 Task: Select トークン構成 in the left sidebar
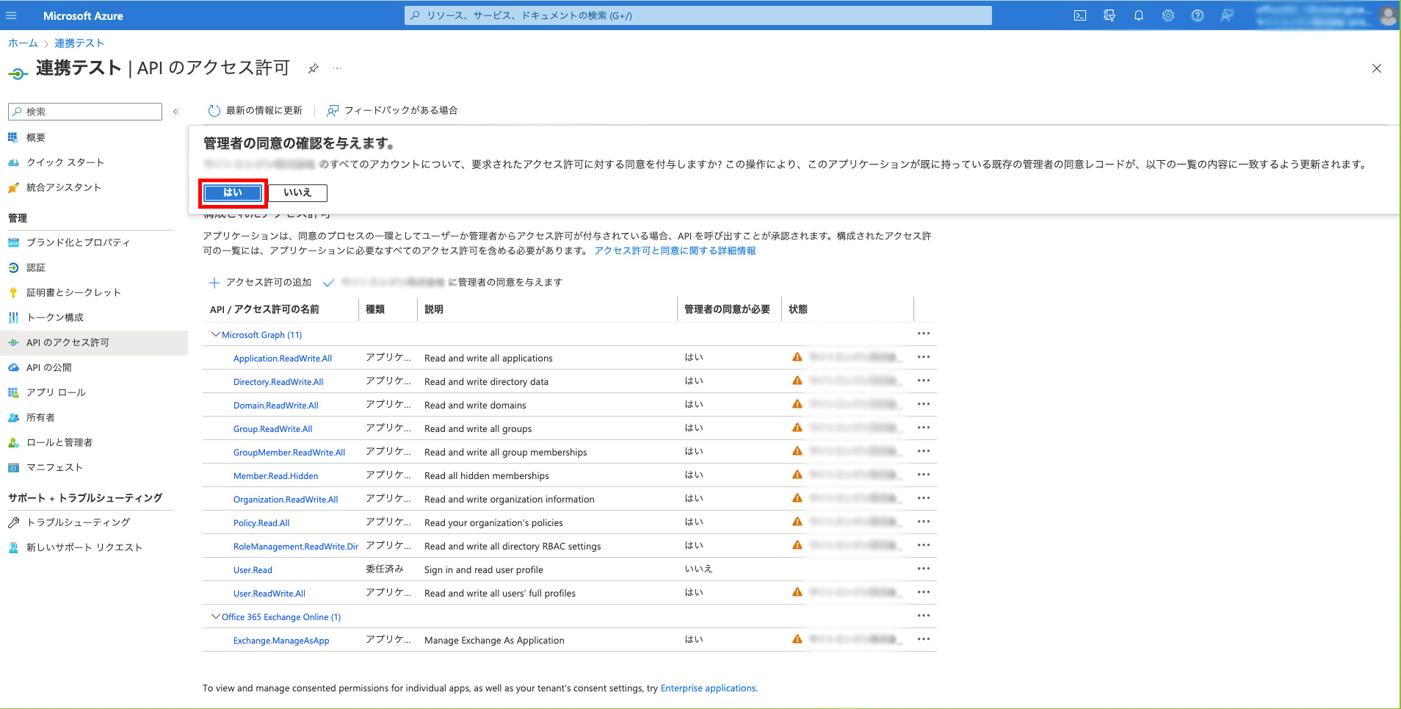[55, 317]
